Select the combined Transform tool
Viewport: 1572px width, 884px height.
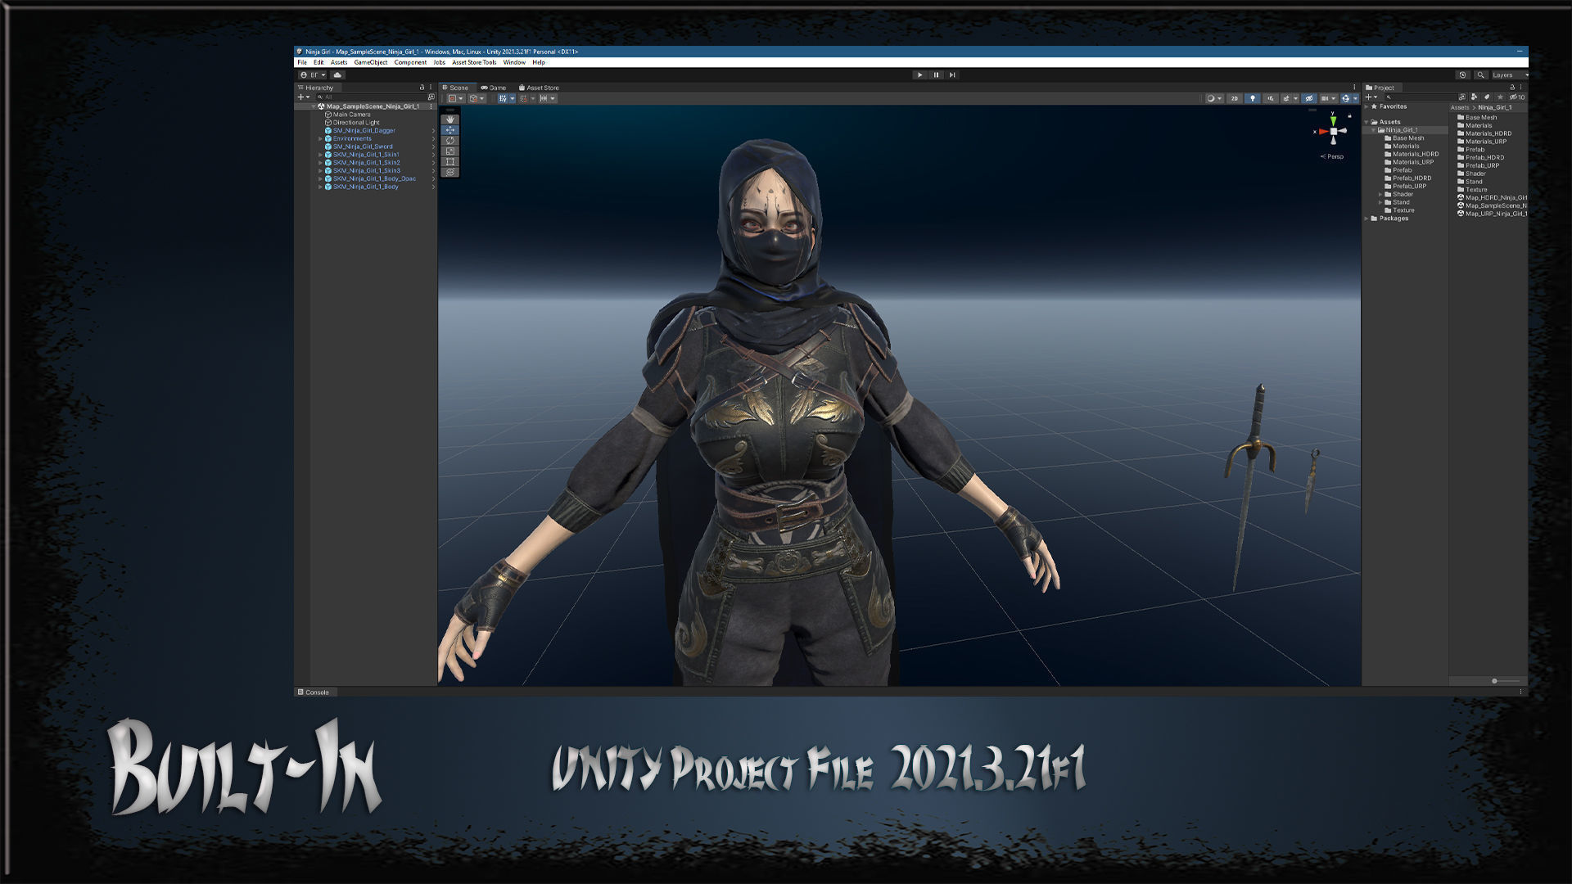449,173
